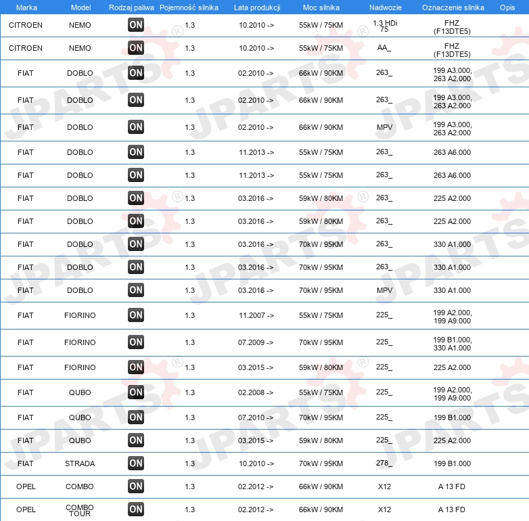
Task: Select the Rodzaj paliwa column header
Action: click(132, 7)
